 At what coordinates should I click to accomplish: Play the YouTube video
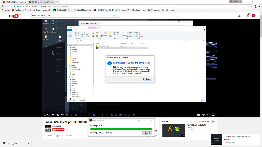47,115
